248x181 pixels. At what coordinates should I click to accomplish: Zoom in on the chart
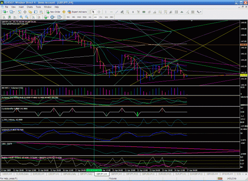[x=21, y=17]
